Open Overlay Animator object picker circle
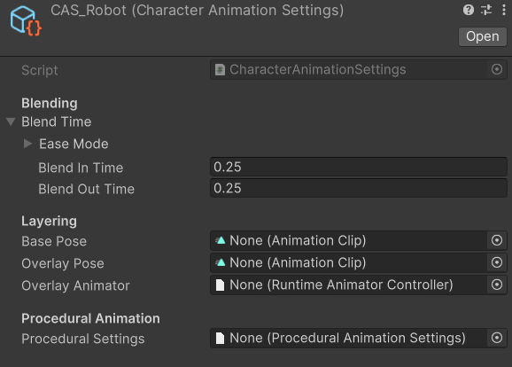This screenshot has width=512, height=367. coord(497,285)
